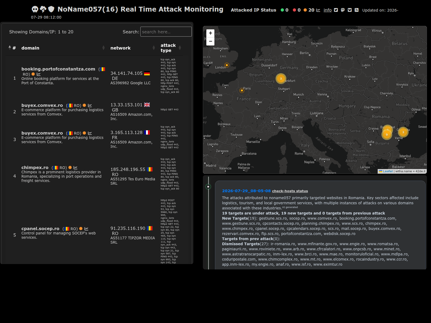Open the booking.portofconstantza.com domain link
The width and height of the screenshot is (431, 323).
[x=58, y=69]
